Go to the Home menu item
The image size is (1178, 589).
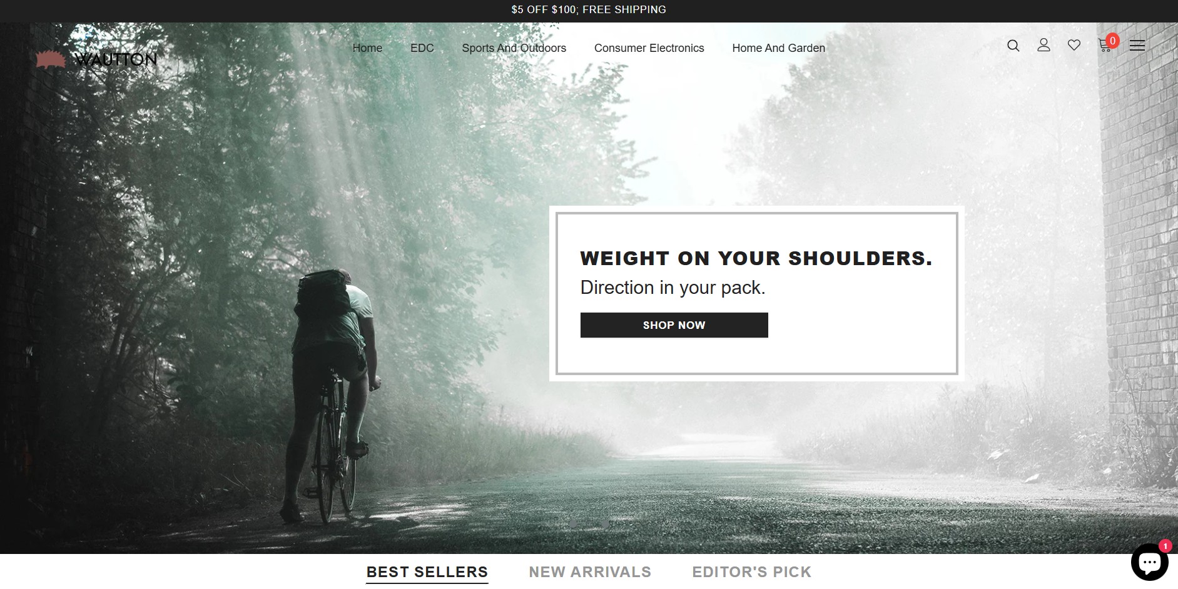click(x=367, y=48)
